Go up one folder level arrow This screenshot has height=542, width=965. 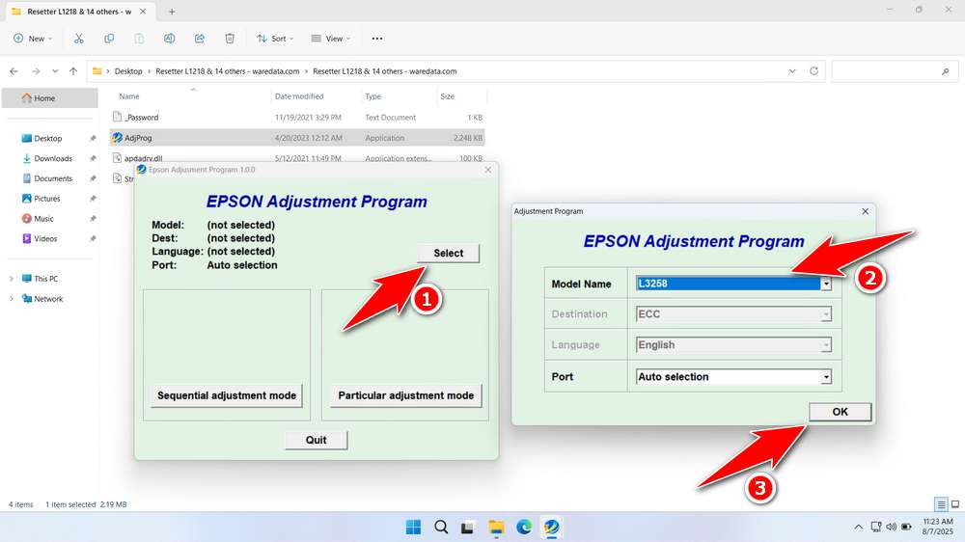[x=73, y=71]
